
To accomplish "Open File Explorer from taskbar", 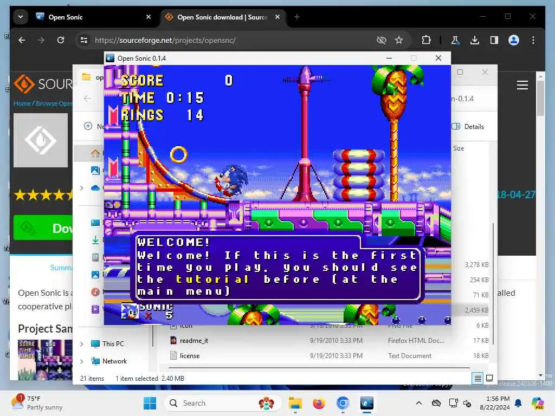I will click(x=295, y=403).
